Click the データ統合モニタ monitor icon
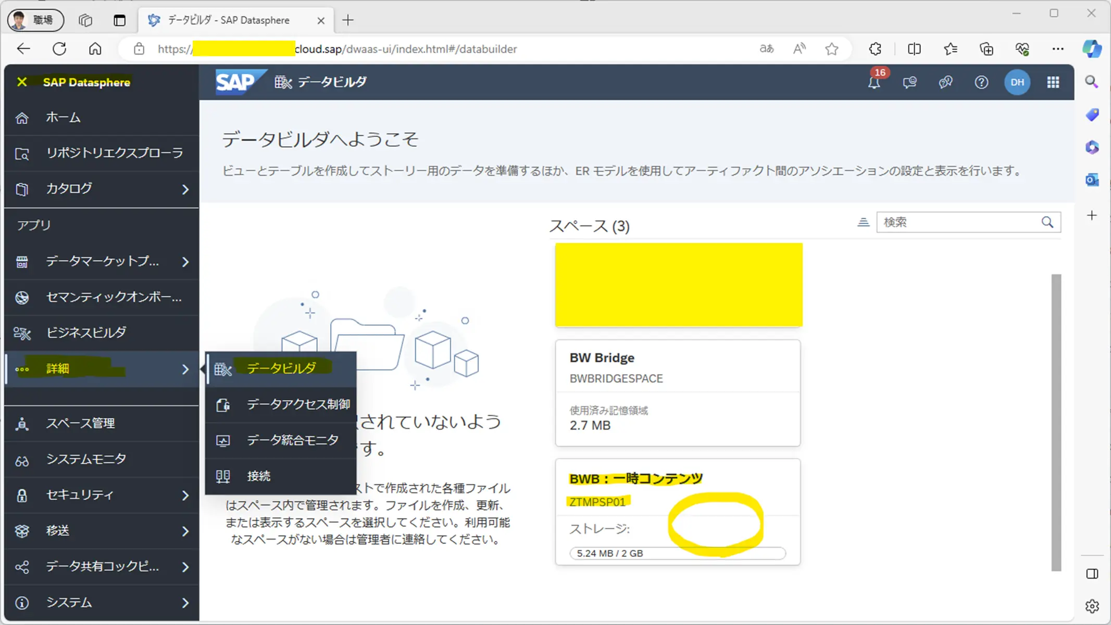 tap(223, 441)
